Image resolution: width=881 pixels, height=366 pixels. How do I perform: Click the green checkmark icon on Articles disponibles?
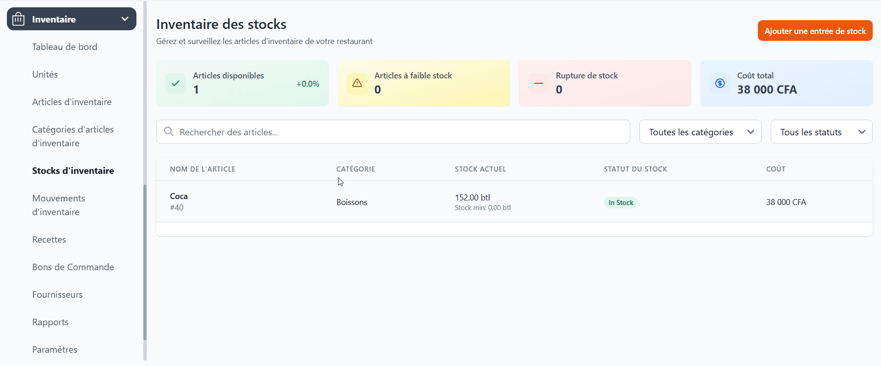pos(175,83)
